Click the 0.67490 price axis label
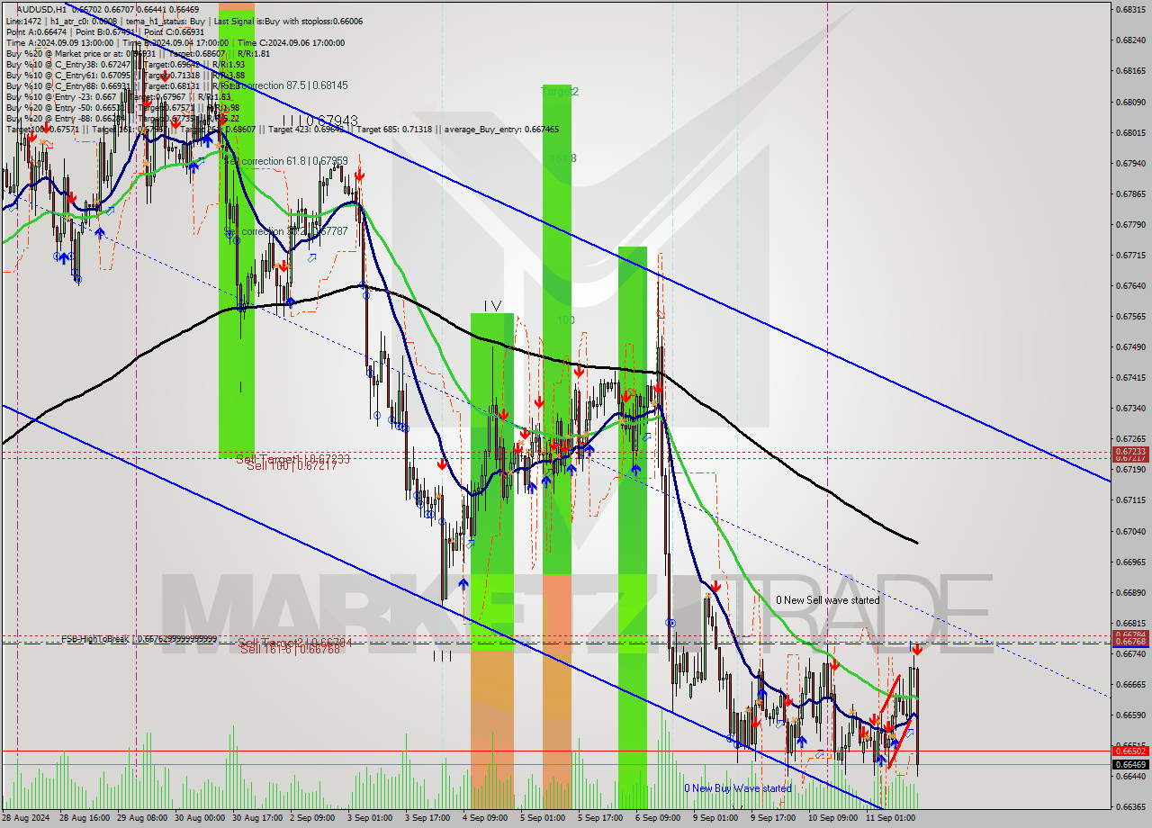The image size is (1152, 828). tap(1130, 347)
